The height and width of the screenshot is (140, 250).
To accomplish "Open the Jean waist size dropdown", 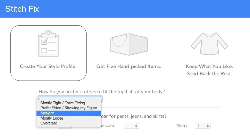I will pos(132,126).
